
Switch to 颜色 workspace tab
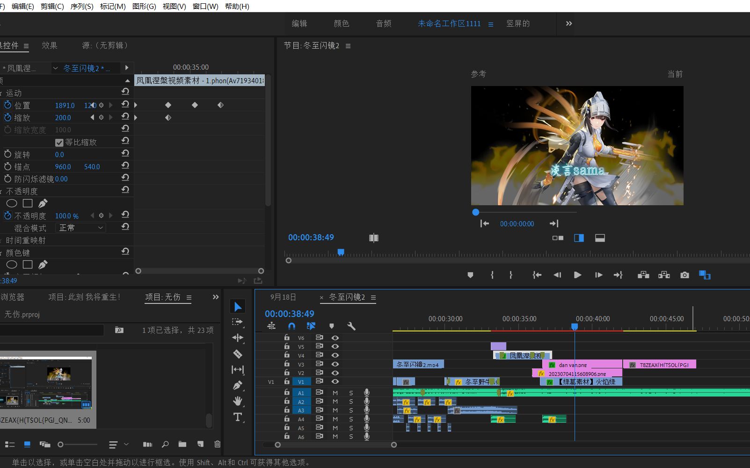(x=341, y=23)
